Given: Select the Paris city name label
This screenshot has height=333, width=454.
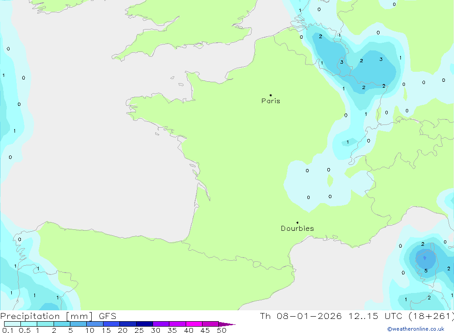Looking at the screenshot, I should click(271, 101).
